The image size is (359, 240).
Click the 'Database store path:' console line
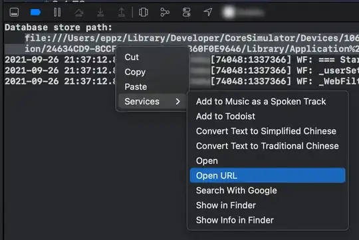59,27
